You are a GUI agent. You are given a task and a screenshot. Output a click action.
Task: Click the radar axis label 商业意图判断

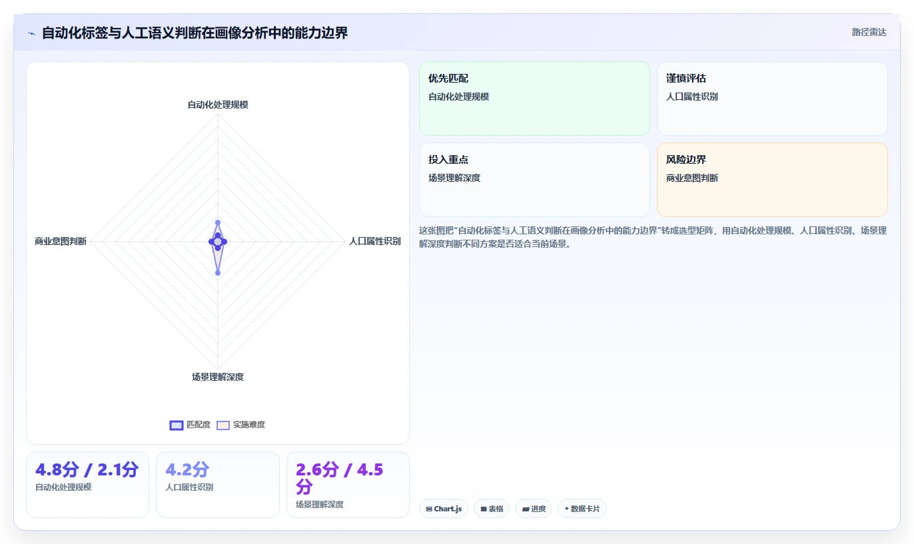click(x=61, y=241)
